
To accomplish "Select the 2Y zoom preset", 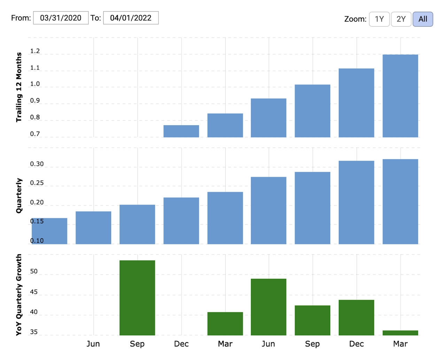I will (x=401, y=19).
